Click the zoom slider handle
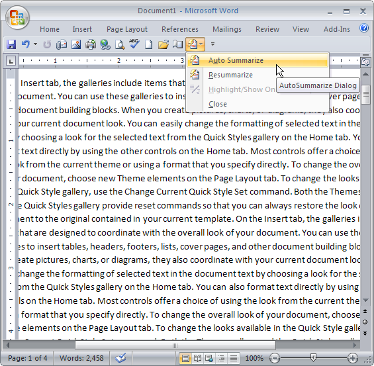The width and height of the screenshot is (374, 366). (x=313, y=357)
